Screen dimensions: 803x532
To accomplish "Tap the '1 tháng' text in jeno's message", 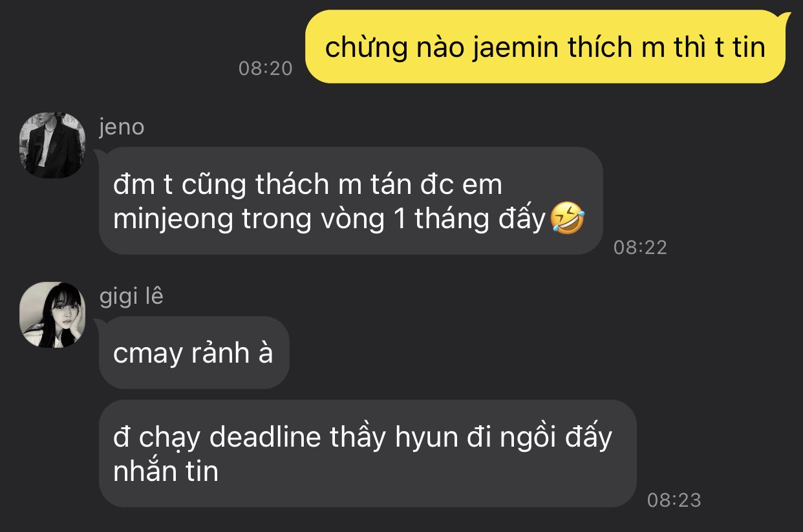I will coord(435,221).
